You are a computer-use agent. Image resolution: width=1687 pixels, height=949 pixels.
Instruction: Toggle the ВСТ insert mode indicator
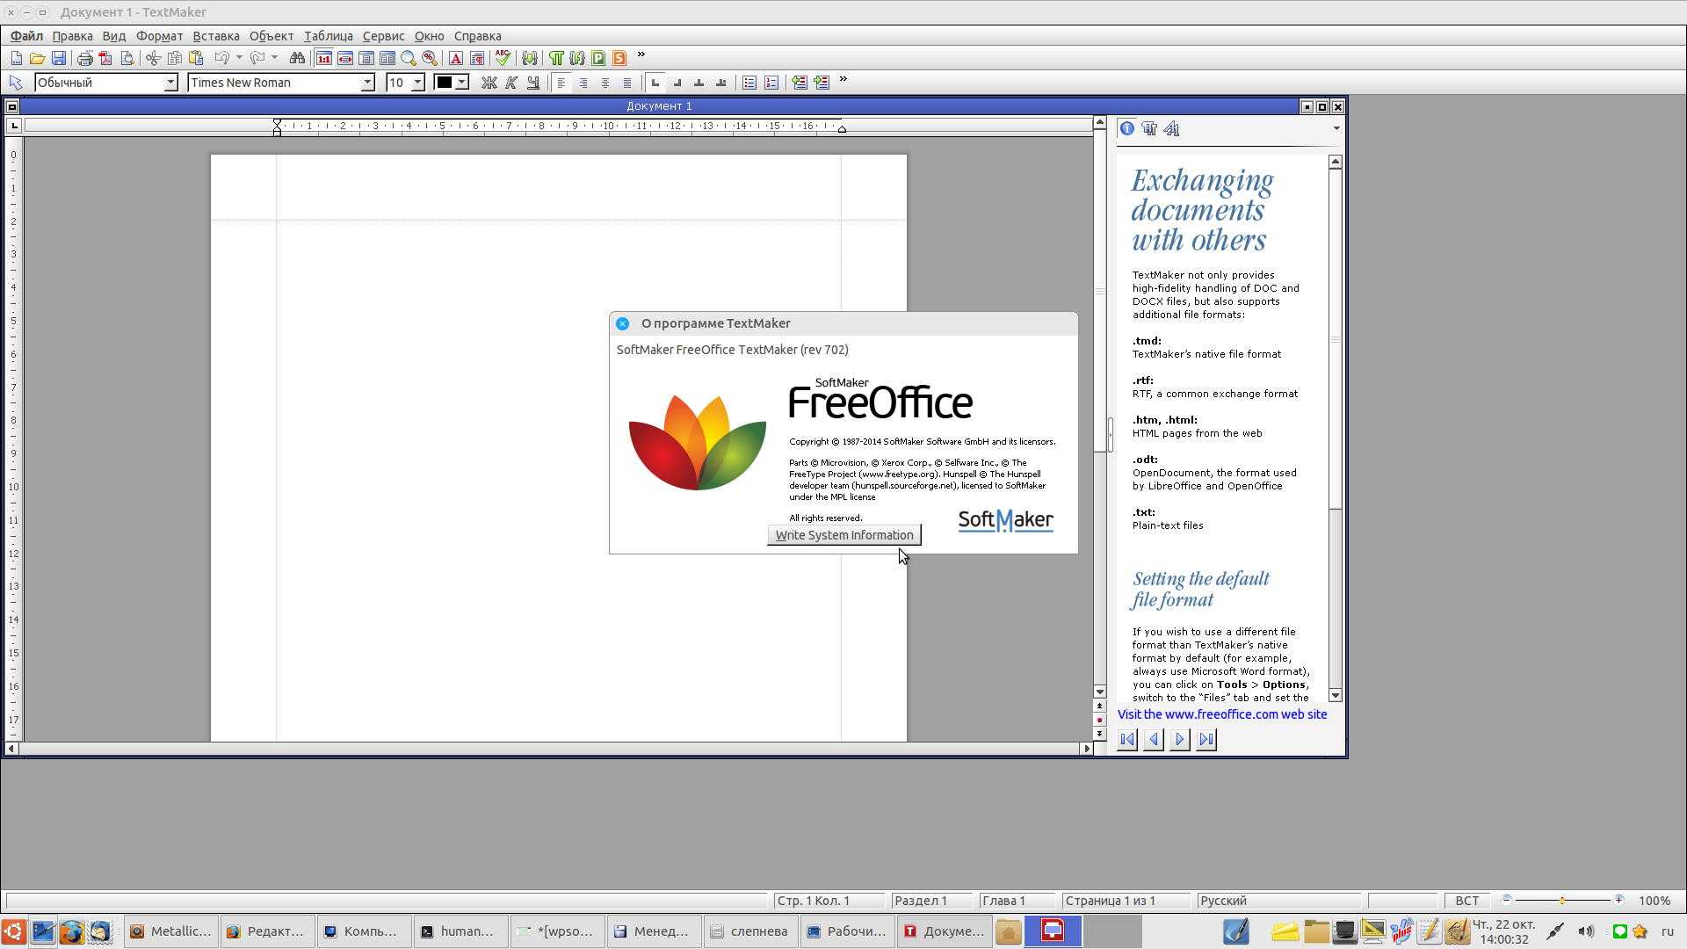1466,901
